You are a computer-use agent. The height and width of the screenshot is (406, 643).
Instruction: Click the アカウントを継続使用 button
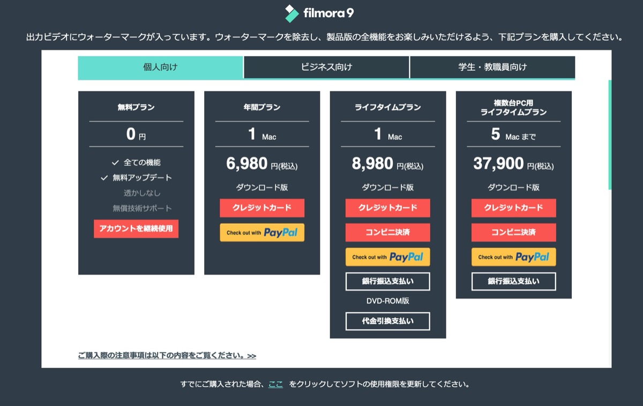click(136, 229)
